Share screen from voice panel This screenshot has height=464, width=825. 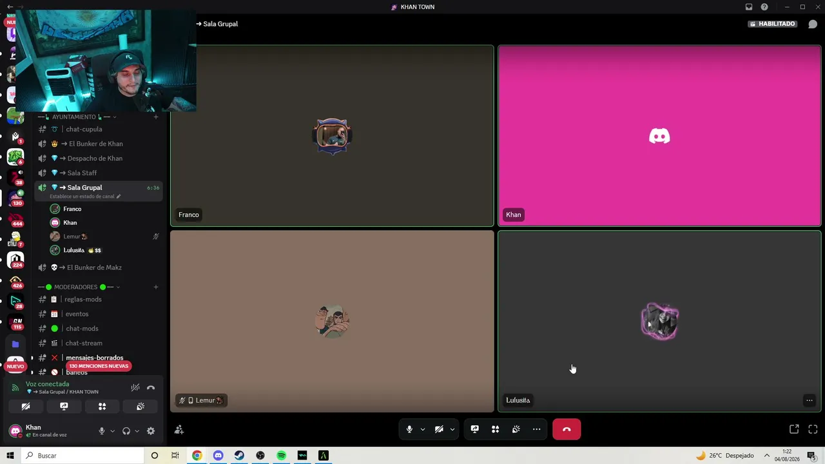tap(64, 407)
